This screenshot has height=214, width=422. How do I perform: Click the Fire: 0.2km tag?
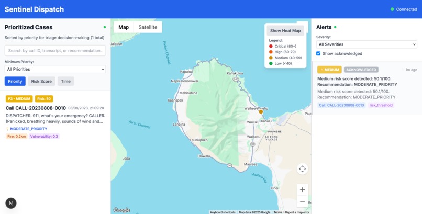pos(16,137)
